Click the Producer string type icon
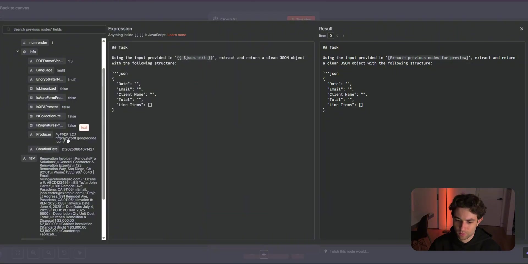Screen dimensions: 528x264 (31, 134)
